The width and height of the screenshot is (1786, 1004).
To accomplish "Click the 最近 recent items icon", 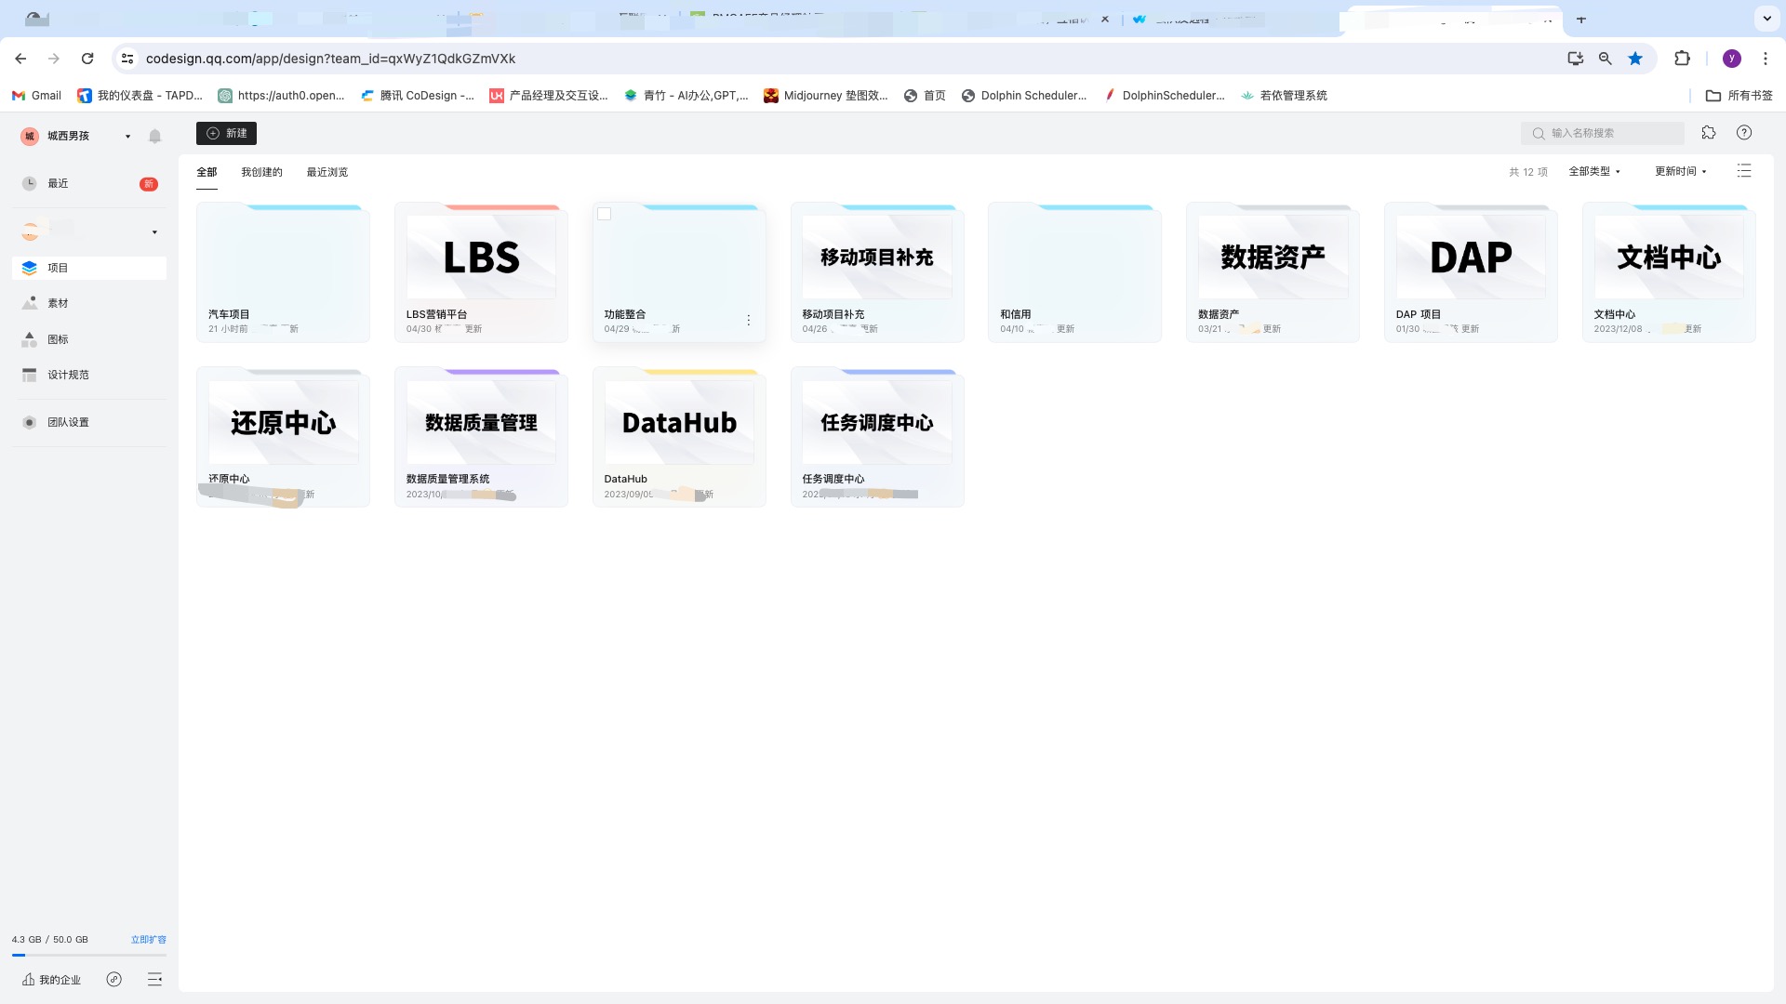I will coord(58,183).
